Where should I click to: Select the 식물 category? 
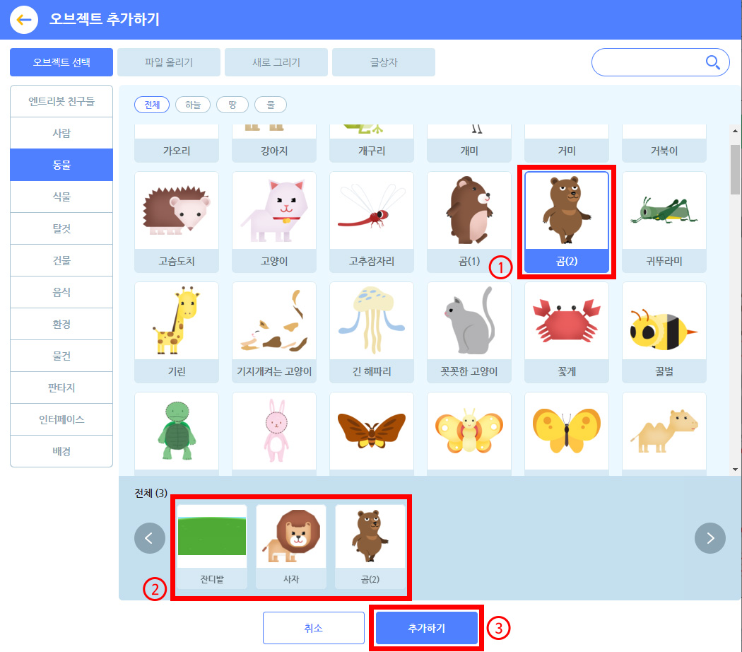tap(61, 197)
